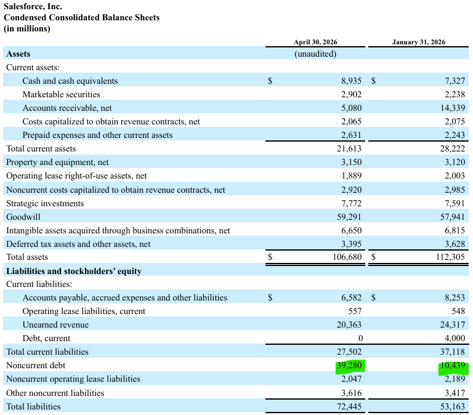The width and height of the screenshot is (473, 415).
Task: Select accounts payable value 6,582
Action: click(352, 297)
